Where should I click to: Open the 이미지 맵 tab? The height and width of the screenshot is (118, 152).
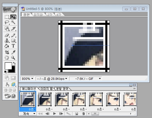pyautogui.click(x=46, y=89)
